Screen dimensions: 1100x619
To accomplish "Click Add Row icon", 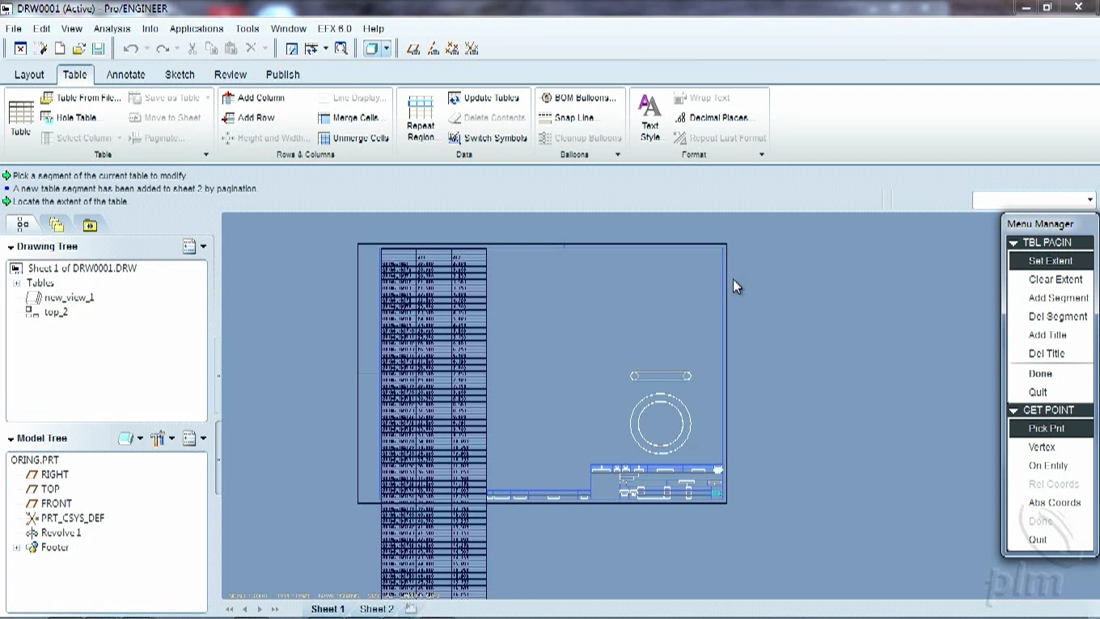I will [x=228, y=117].
